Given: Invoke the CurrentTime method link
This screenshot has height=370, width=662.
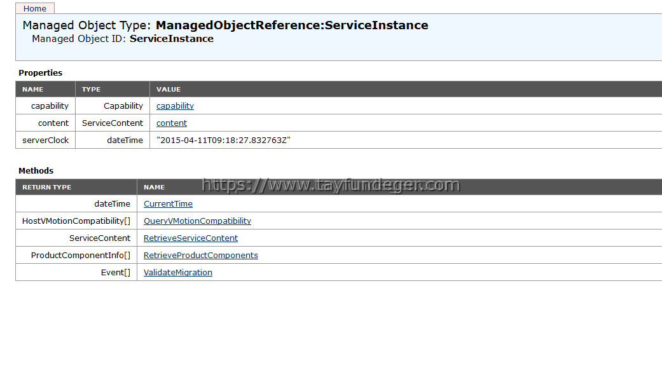Looking at the screenshot, I should tap(168, 204).
